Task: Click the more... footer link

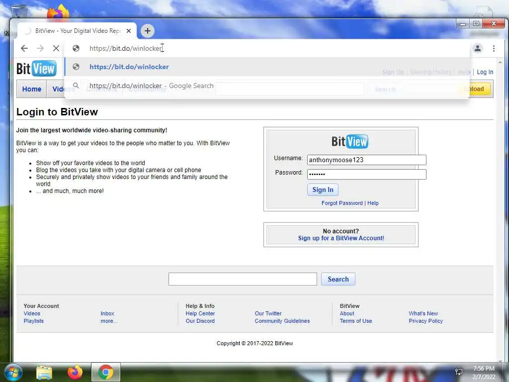Action: click(109, 321)
